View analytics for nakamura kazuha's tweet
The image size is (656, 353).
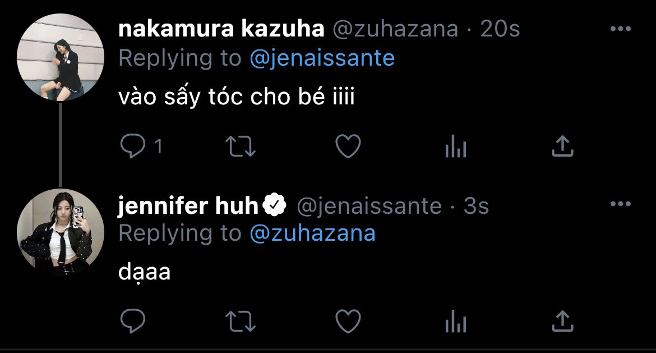(x=455, y=147)
